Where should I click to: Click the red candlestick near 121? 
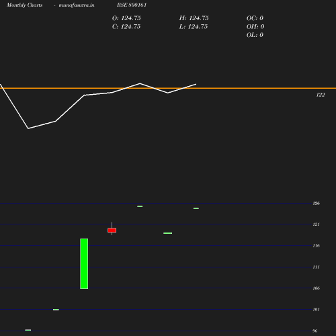112,230
